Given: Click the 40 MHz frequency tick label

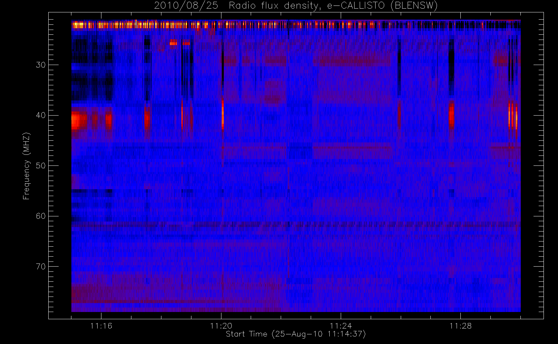Looking at the screenshot, I should tap(41, 115).
